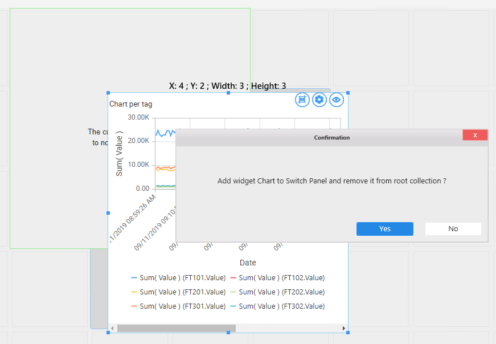This screenshot has height=344, width=496.
Task: Confirm with the Yes button
Action: coord(385,228)
